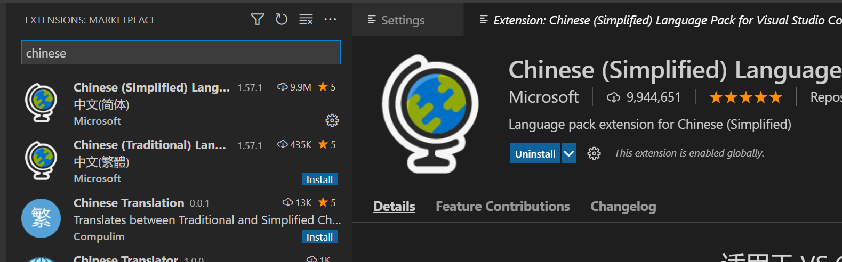This screenshot has height=262, width=842.
Task: Uninstall the Chinese (Simplified) language pack
Action: [x=535, y=154]
